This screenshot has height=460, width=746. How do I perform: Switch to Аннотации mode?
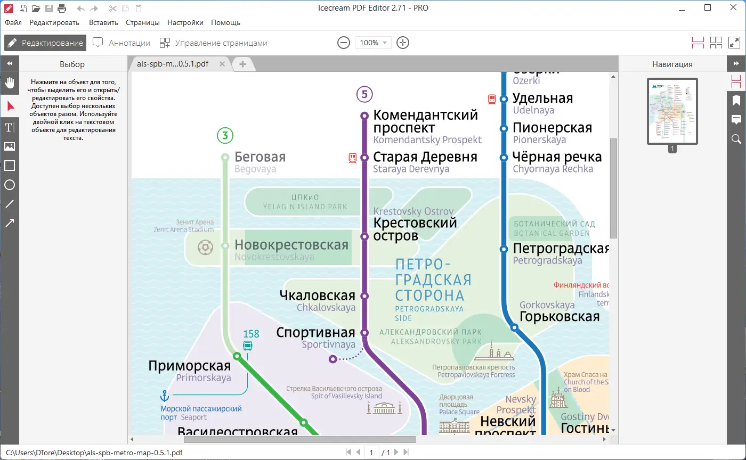coord(121,43)
